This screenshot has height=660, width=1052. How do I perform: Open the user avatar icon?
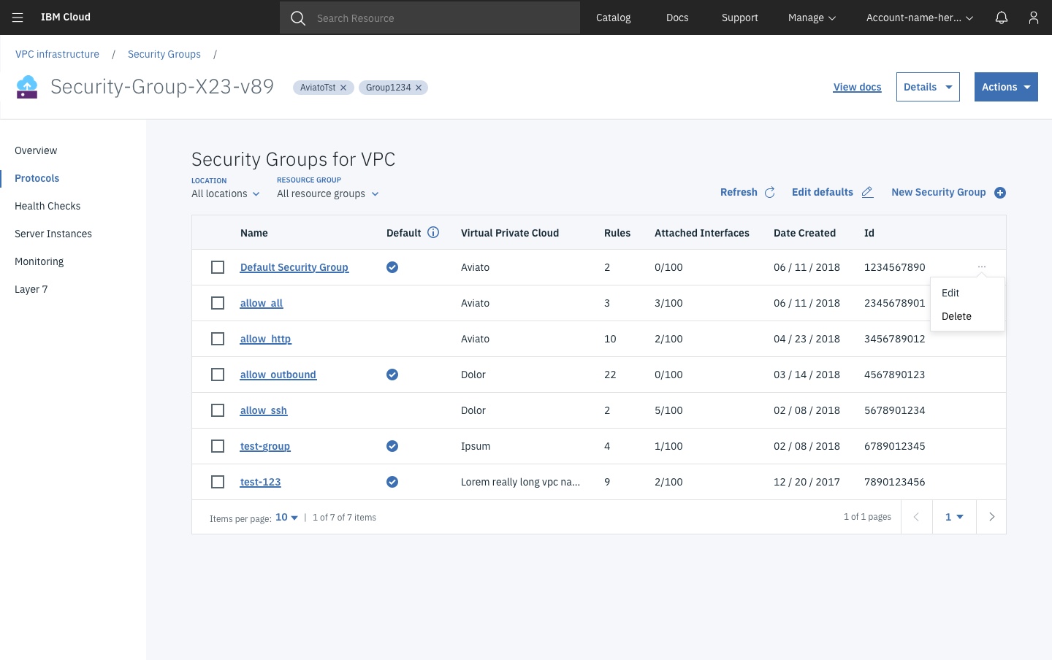coord(1034,17)
